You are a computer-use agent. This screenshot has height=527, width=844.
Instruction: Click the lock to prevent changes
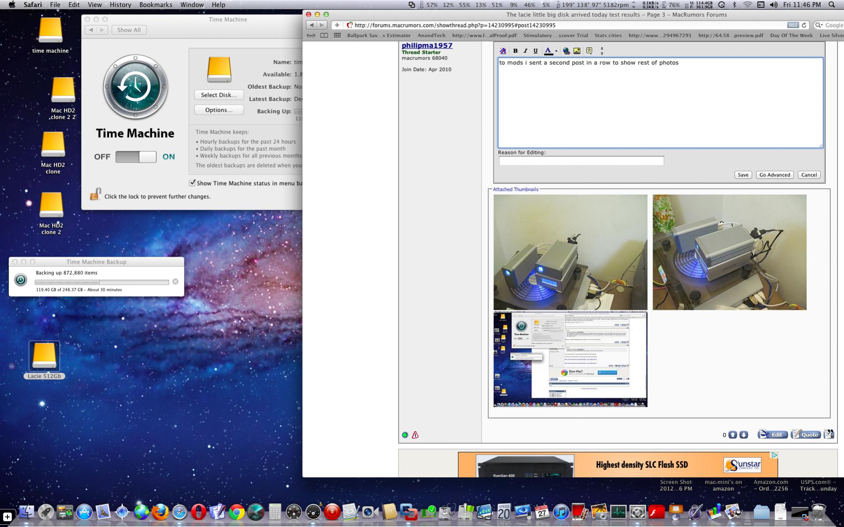point(95,194)
